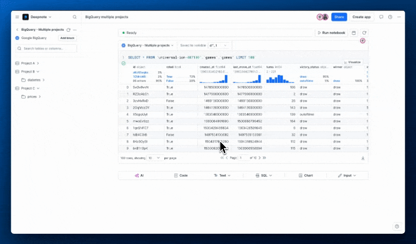This screenshot has height=244, width=416.
Task: Go to the first results page
Action: click(x=222, y=158)
